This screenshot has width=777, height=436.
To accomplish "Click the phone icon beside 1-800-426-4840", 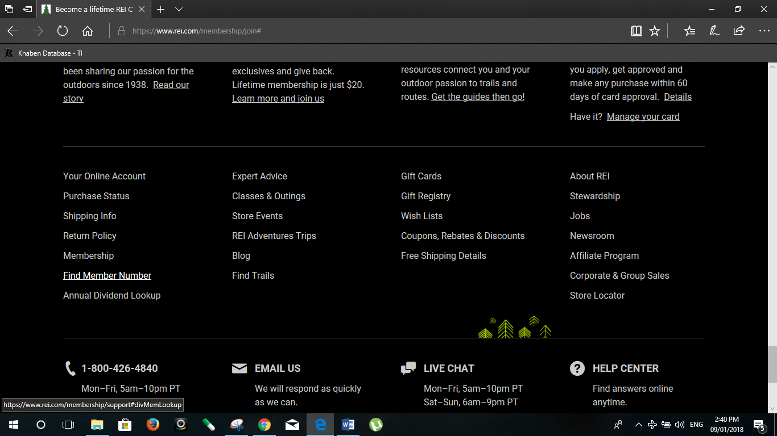I will click(x=70, y=368).
